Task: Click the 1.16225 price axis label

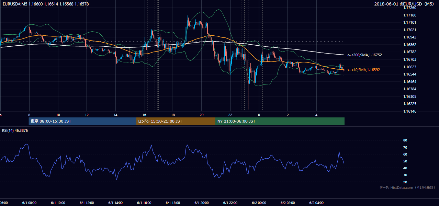Action: [x=410, y=104]
